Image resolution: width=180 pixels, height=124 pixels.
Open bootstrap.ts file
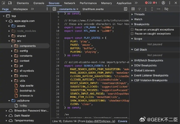tap(27, 91)
